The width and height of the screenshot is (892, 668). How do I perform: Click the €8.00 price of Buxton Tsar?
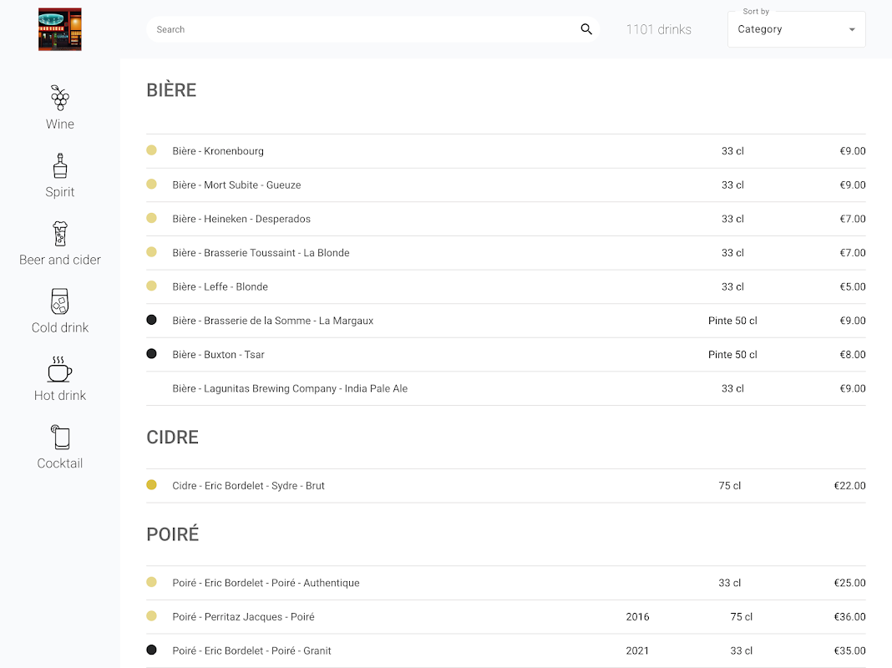[x=853, y=355]
